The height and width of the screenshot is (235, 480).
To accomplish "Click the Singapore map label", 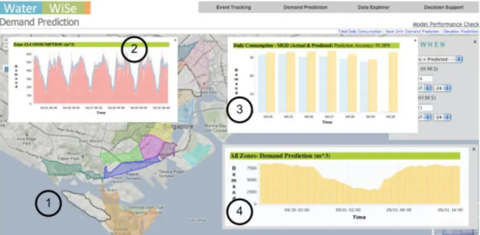I will 178,126.
